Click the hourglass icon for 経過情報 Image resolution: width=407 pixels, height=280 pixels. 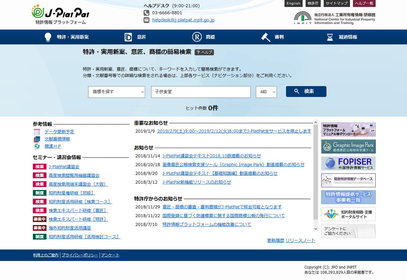coord(330,37)
